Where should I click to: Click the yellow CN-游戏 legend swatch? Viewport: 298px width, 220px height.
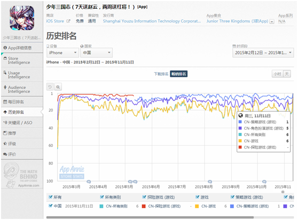[197, 206]
